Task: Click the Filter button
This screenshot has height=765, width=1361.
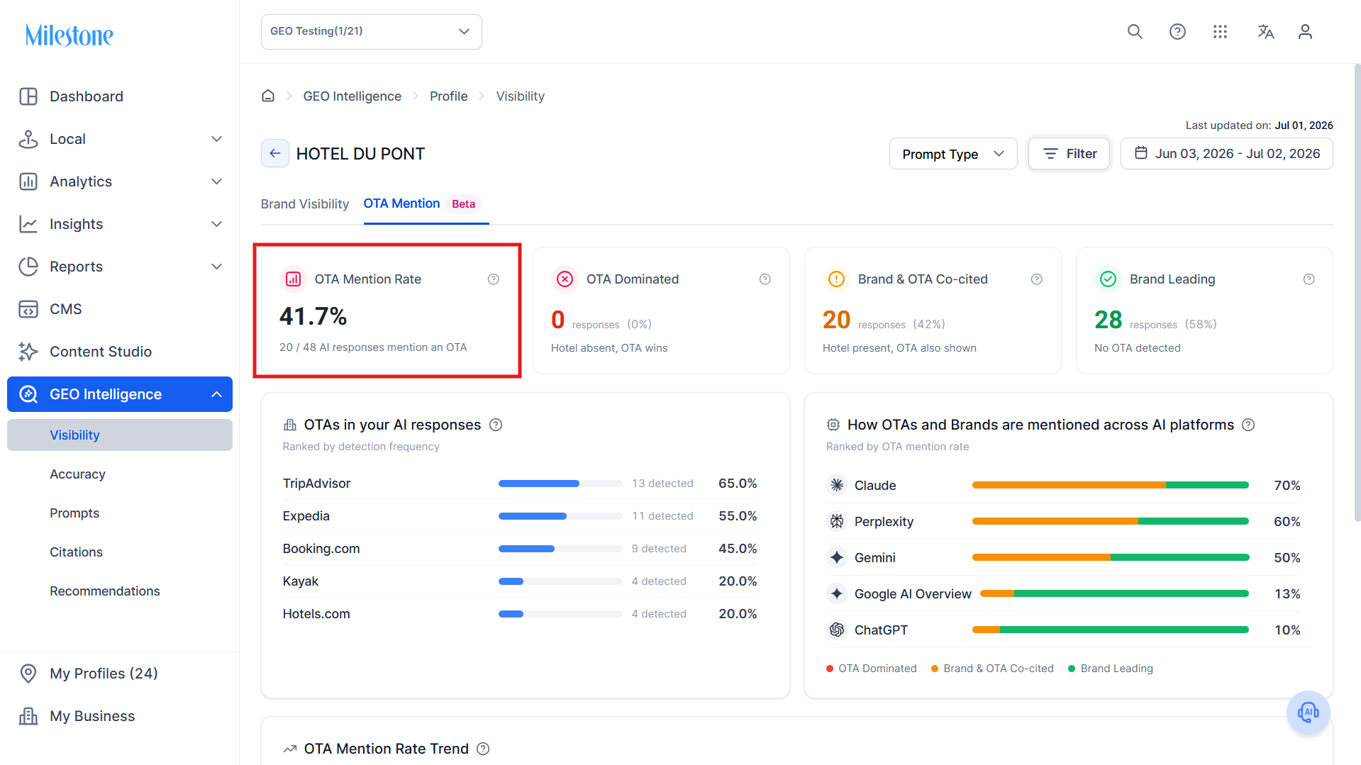Action: 1069,154
